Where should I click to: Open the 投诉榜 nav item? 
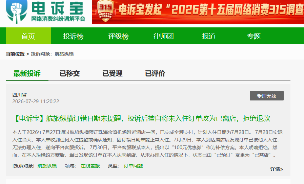click(x=73, y=36)
